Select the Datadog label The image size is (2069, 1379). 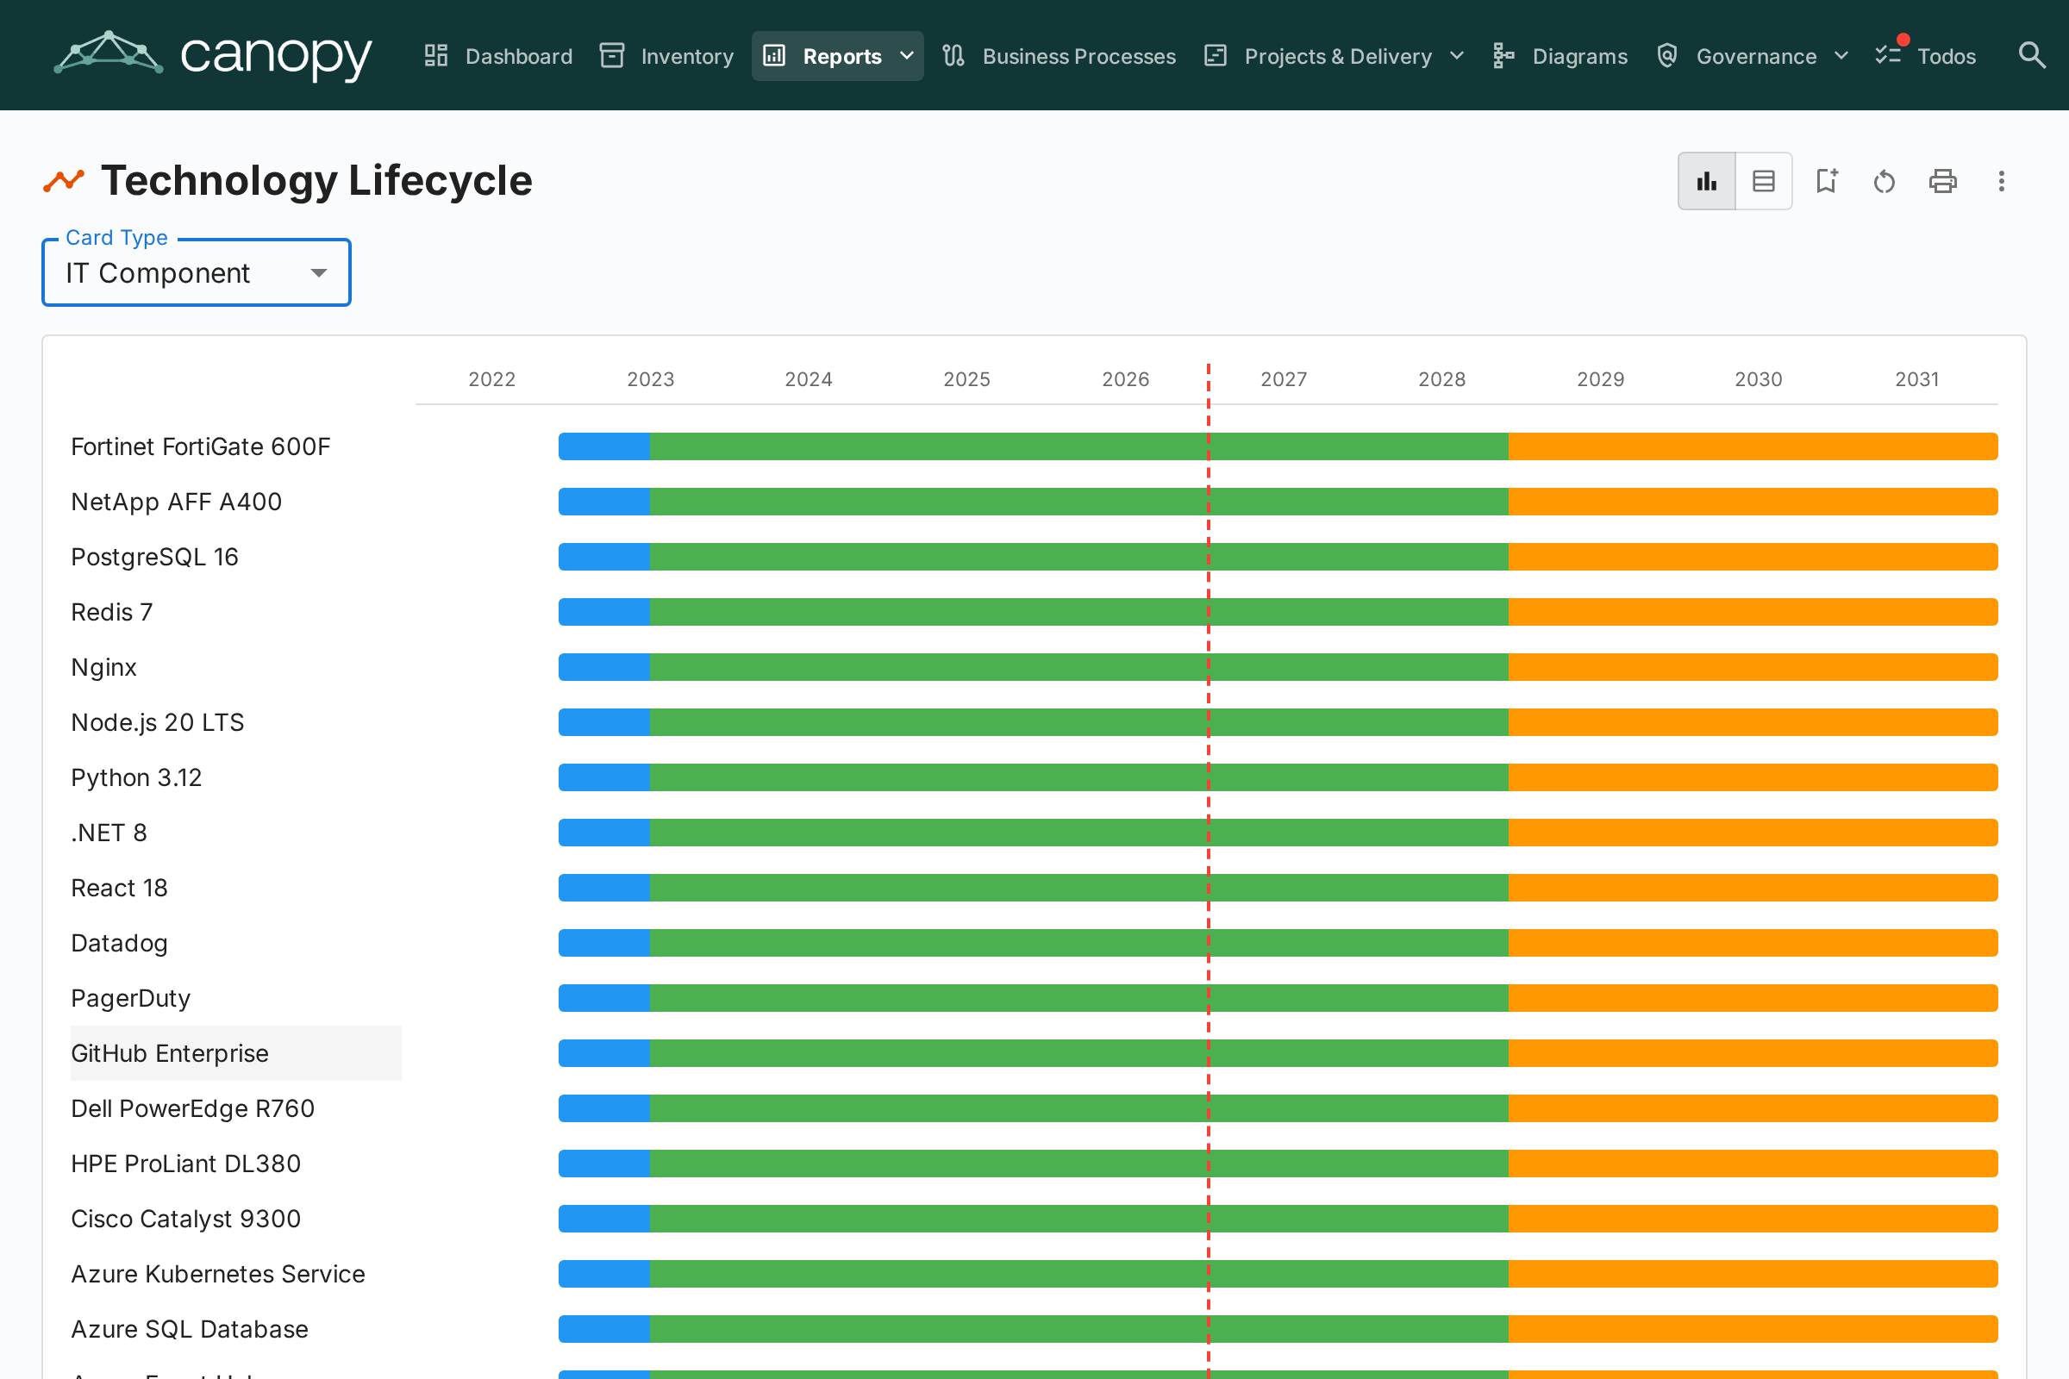click(119, 944)
